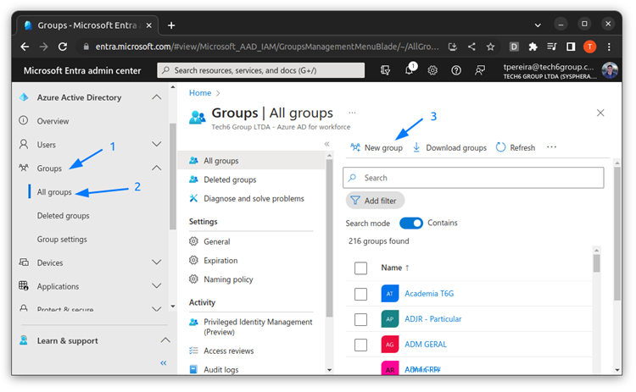636x392 pixels.
Task: Toggle the Search mode Contains switch
Action: click(x=411, y=223)
